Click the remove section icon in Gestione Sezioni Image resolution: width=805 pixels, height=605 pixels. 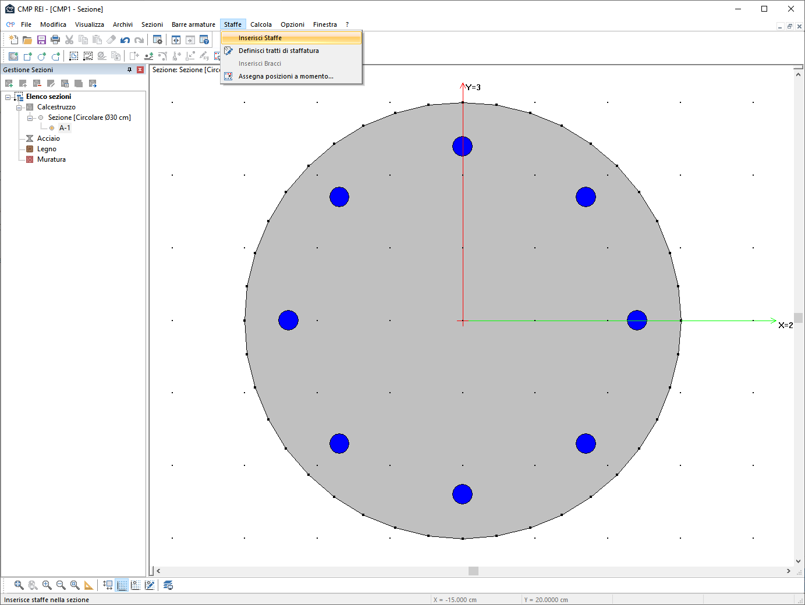click(37, 83)
